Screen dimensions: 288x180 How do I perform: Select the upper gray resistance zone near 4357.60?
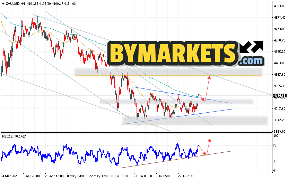click(168, 72)
